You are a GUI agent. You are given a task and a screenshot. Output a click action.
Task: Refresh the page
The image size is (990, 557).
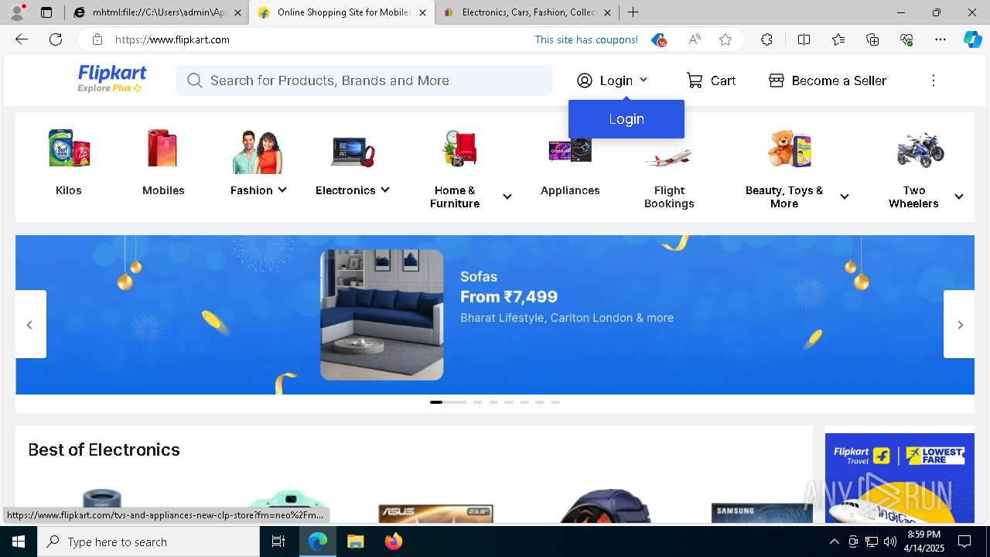click(56, 39)
